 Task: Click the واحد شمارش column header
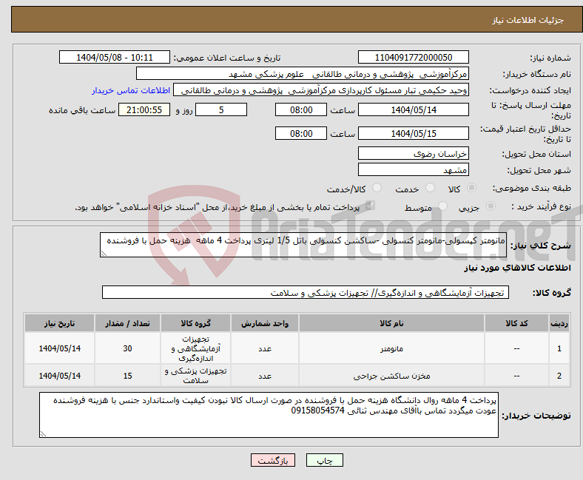point(265,323)
